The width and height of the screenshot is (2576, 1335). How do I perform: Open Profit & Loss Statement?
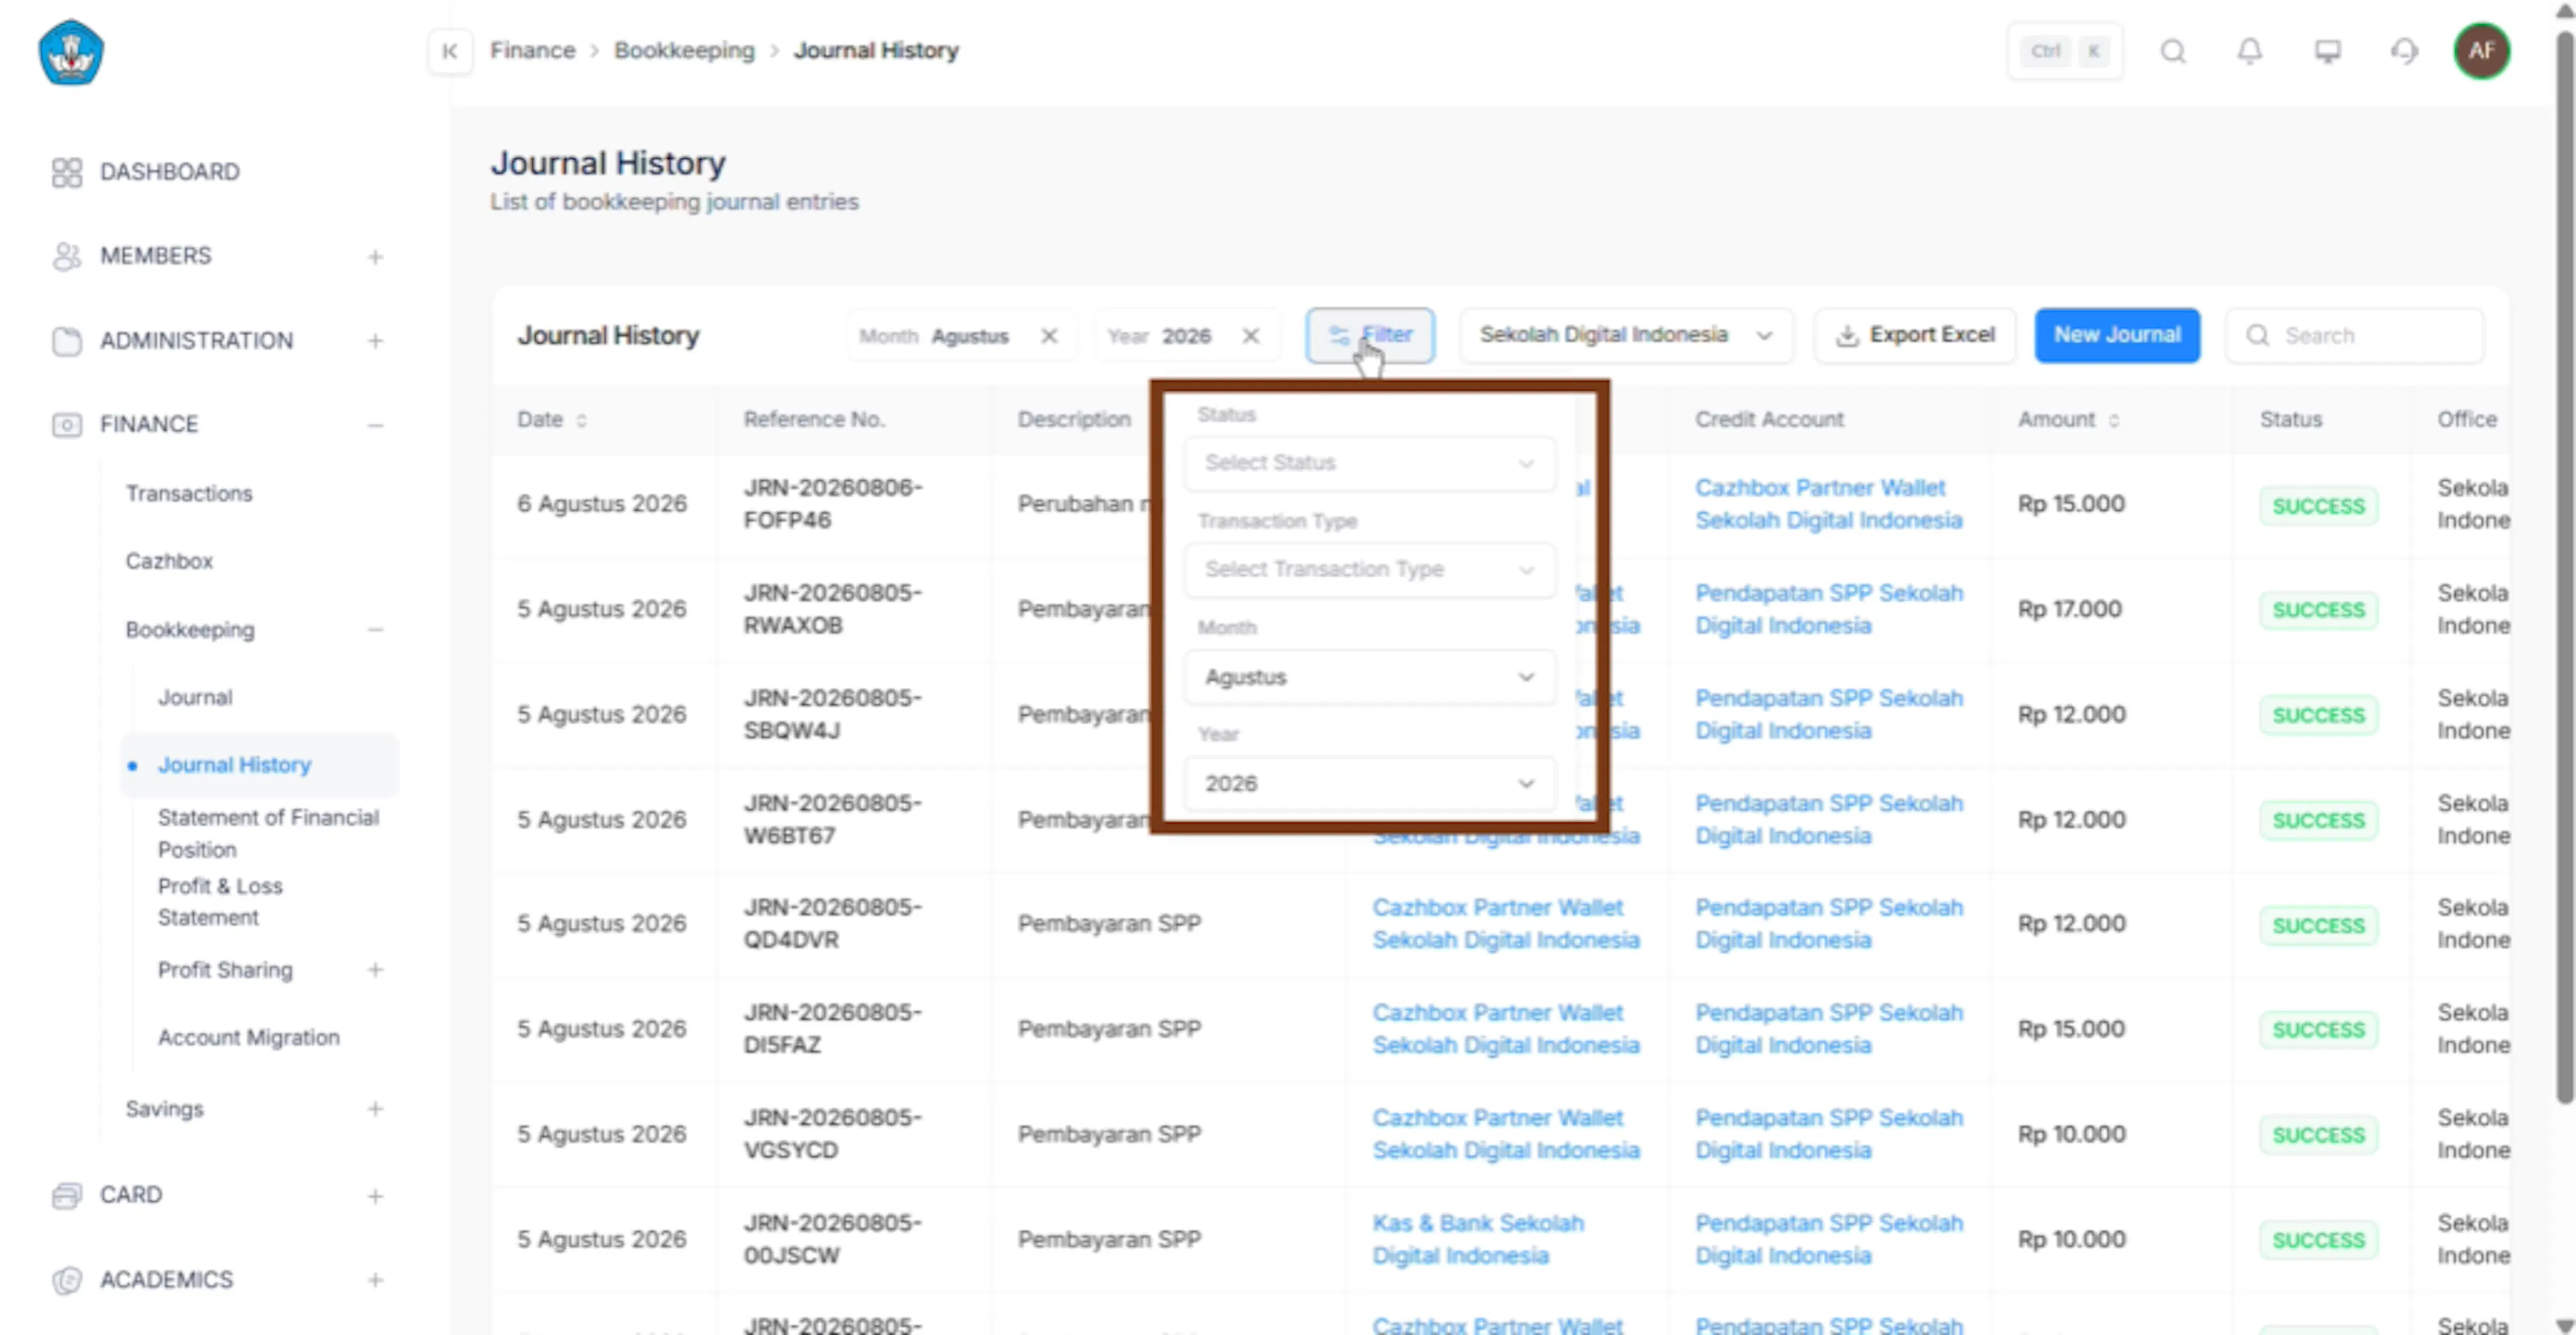(x=220, y=901)
